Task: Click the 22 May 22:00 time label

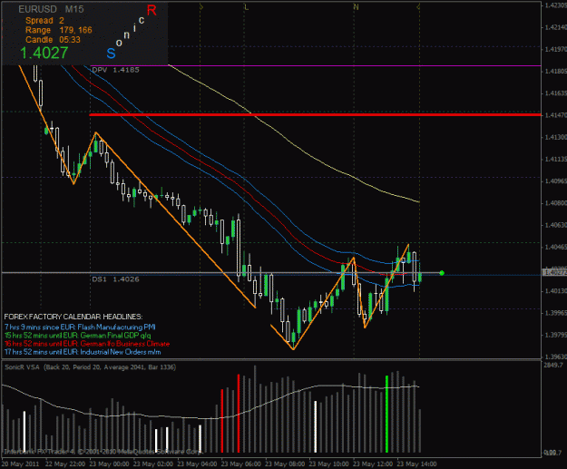Action: click(x=65, y=464)
